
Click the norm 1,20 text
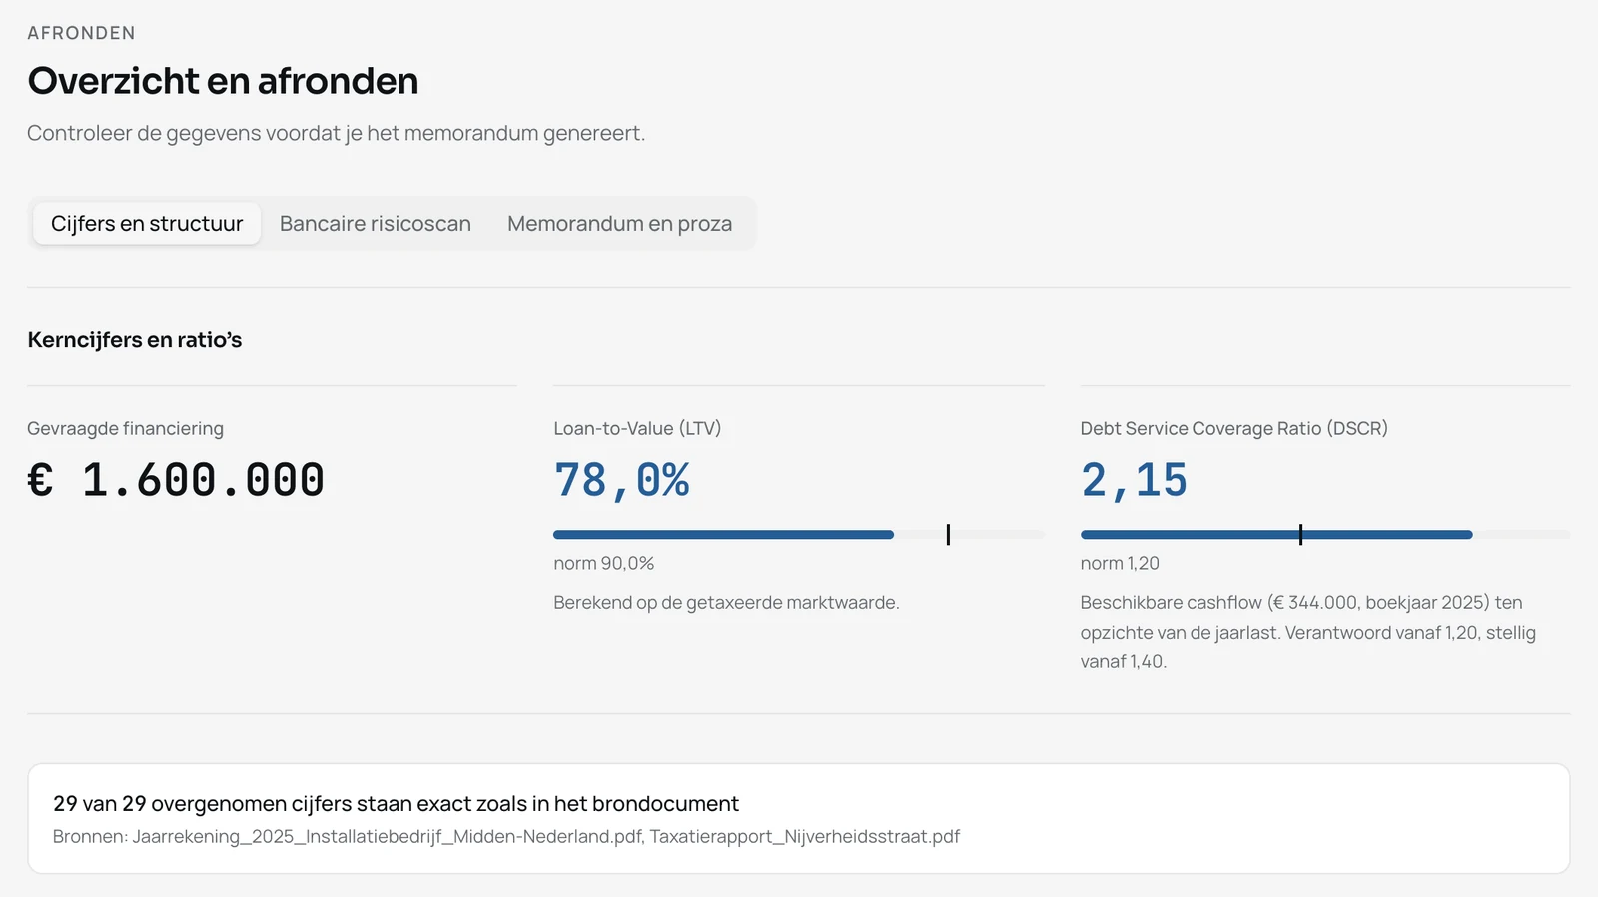point(1120,564)
